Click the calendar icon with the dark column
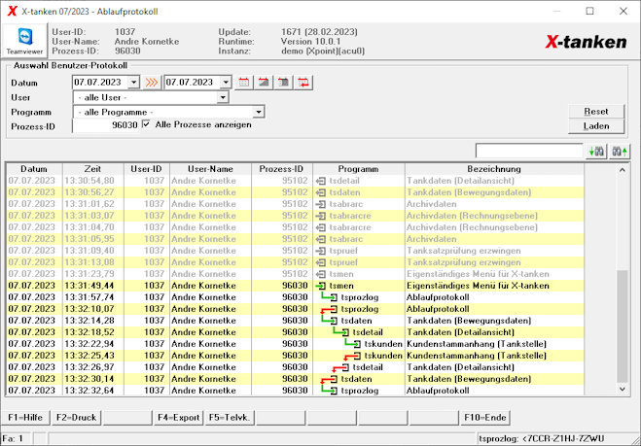 pos(283,83)
